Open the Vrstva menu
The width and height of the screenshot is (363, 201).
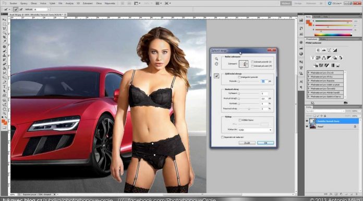(x=43, y=4)
